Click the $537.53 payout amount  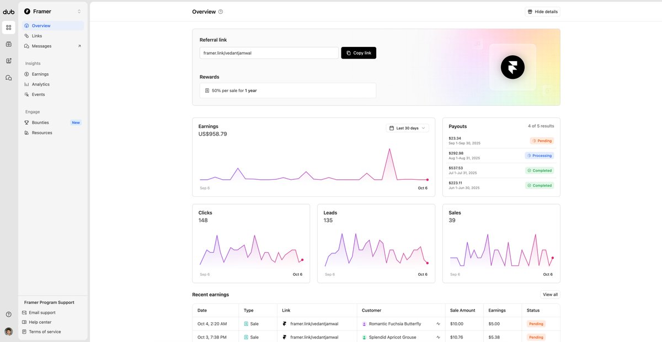(456, 168)
